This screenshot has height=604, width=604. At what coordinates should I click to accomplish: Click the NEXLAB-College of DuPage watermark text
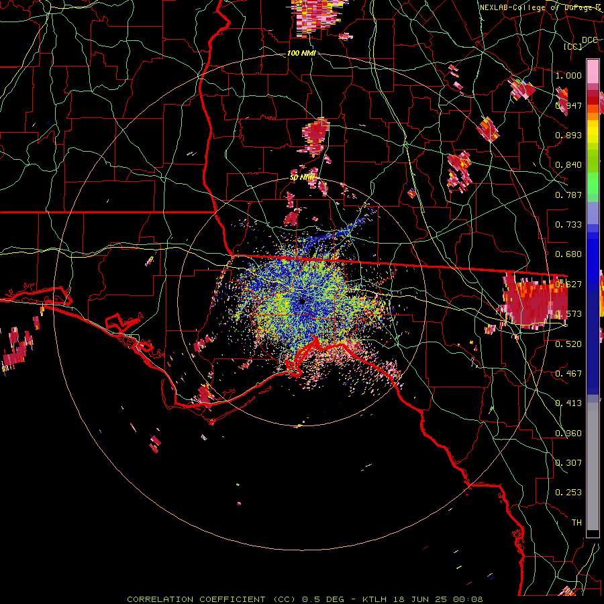point(541,7)
